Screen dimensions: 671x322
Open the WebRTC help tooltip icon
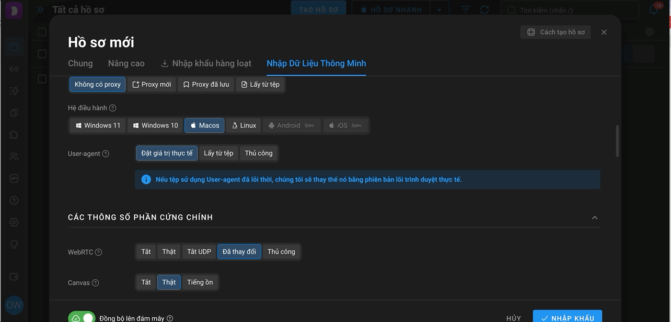click(98, 252)
